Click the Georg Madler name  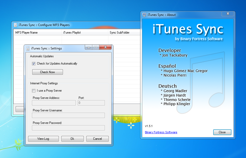175,91
